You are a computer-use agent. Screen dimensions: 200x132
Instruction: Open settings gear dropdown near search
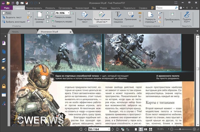pos(182,8)
